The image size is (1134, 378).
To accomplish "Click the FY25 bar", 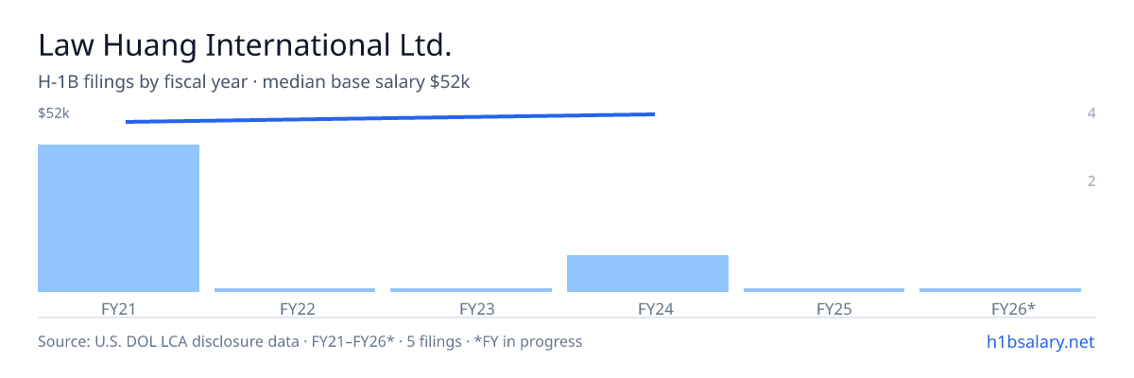I will point(824,290).
